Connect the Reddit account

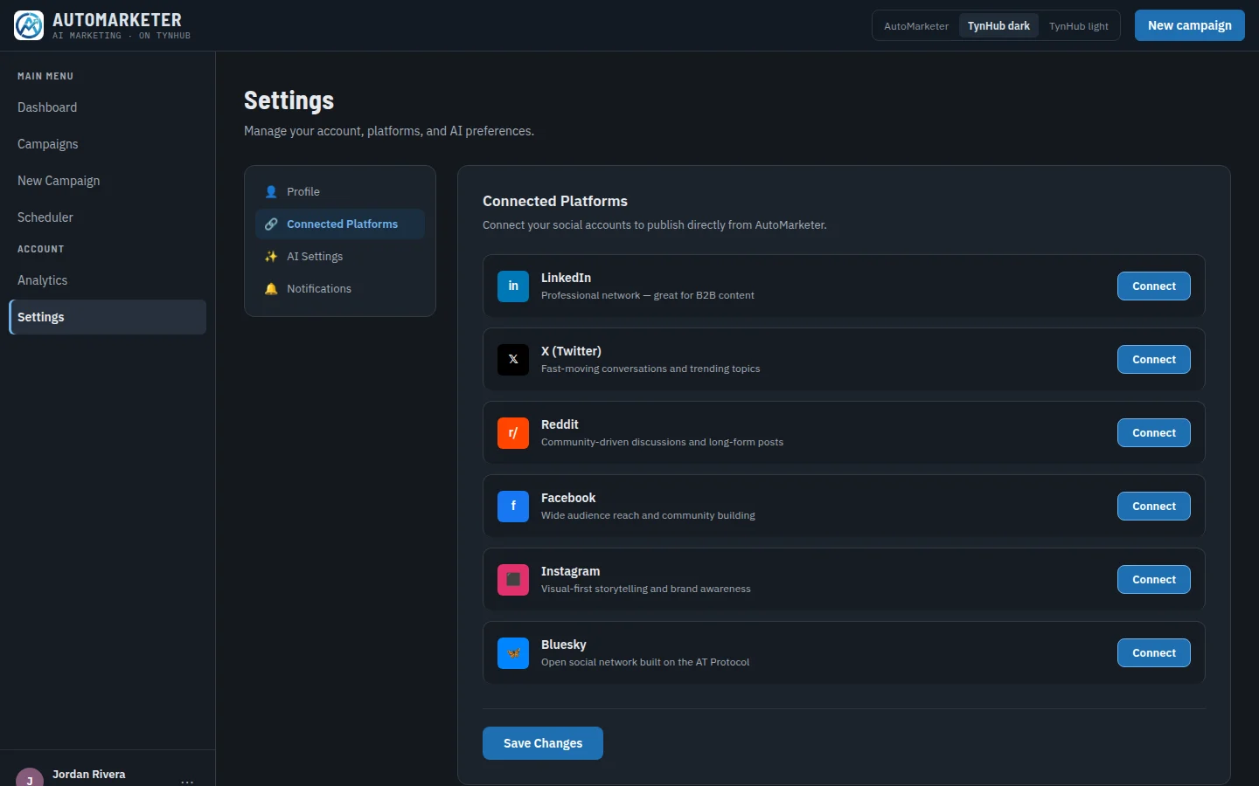coord(1154,433)
